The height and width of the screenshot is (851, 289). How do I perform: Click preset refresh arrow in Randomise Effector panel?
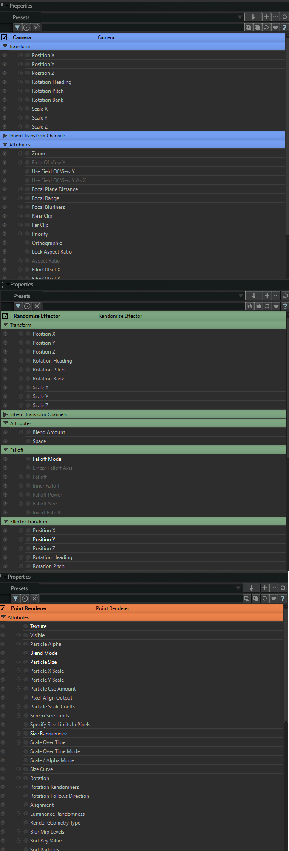285,296
